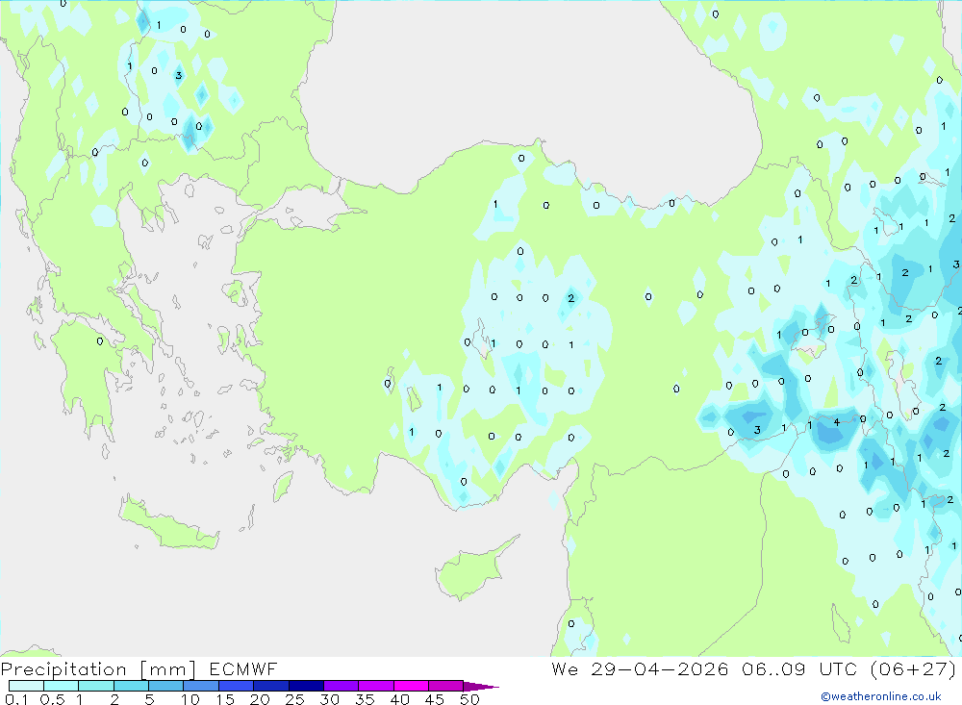Viewport: 962px width, 705px height.
Task: Click the '0.1' legend scale number
Action: [16, 699]
